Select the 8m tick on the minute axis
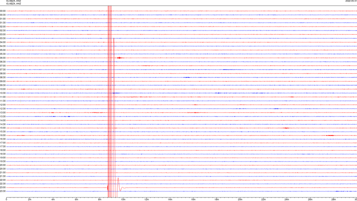The image size is (357, 201). tap(100, 200)
